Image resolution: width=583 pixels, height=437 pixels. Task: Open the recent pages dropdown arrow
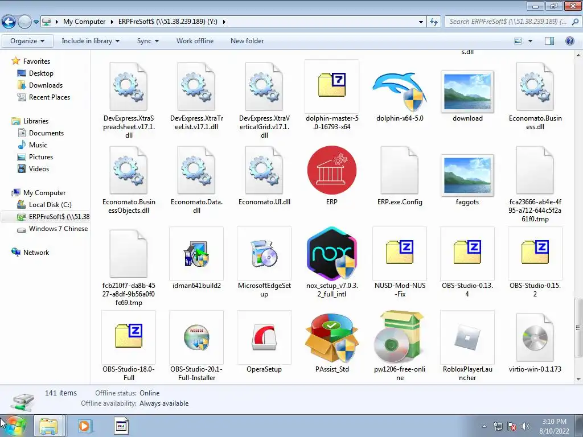click(36, 22)
